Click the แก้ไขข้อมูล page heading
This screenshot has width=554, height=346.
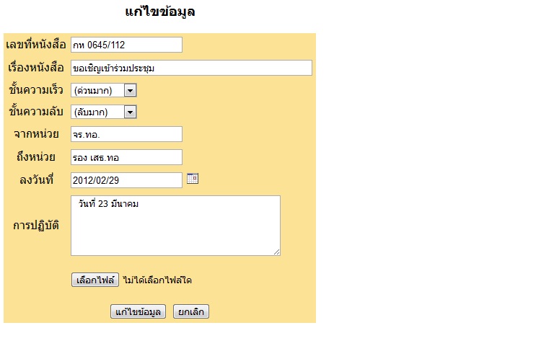pyautogui.click(x=159, y=12)
